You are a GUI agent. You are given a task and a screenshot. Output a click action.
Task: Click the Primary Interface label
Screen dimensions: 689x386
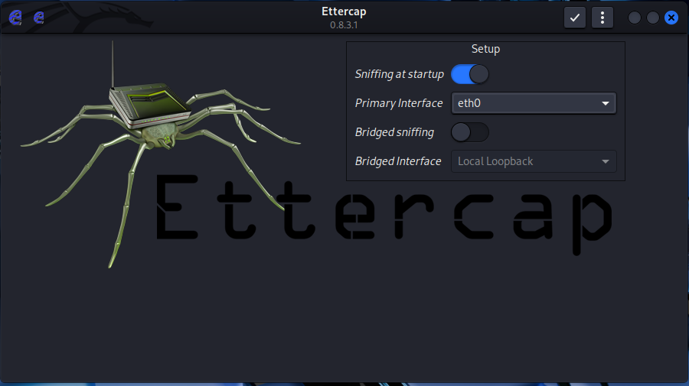399,103
